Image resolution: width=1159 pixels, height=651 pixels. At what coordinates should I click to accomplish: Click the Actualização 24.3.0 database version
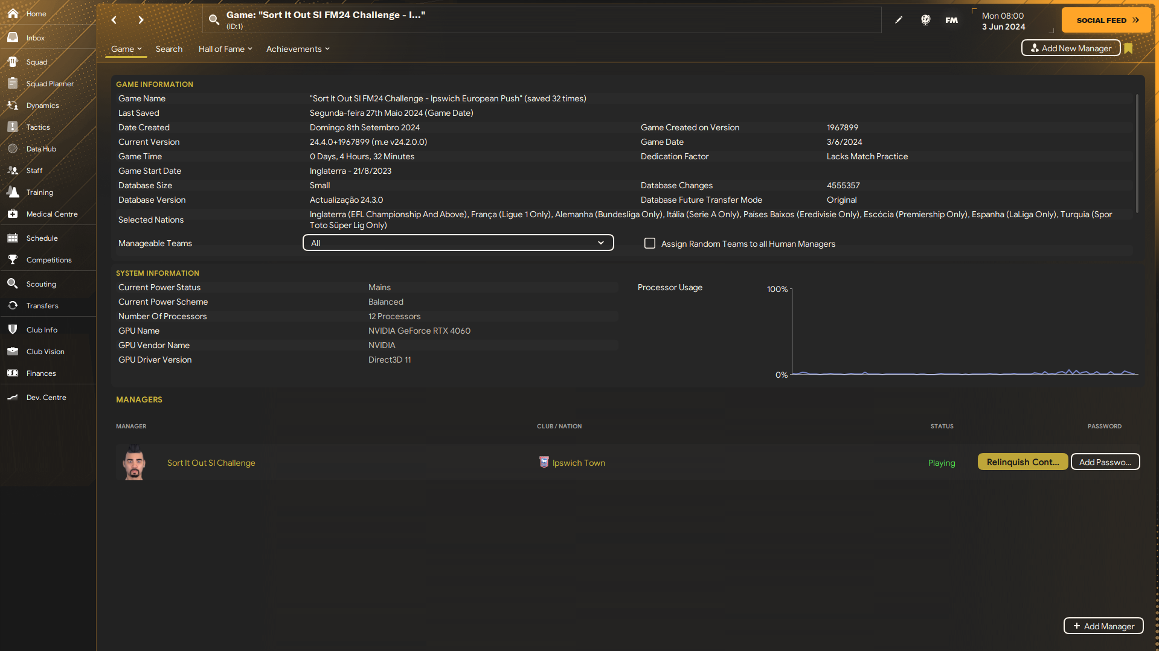pos(346,200)
